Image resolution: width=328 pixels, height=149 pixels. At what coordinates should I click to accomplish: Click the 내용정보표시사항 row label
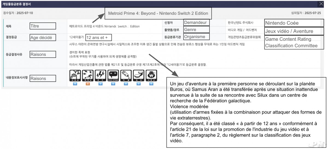click(17, 77)
